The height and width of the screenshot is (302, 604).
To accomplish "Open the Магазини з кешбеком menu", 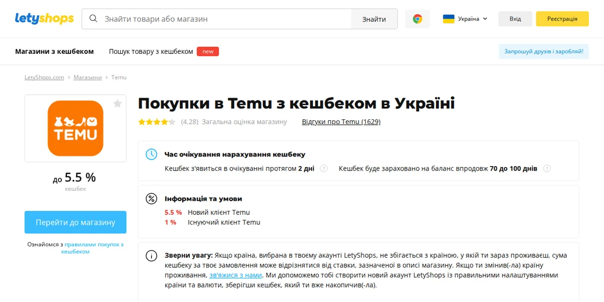I will pos(54,51).
